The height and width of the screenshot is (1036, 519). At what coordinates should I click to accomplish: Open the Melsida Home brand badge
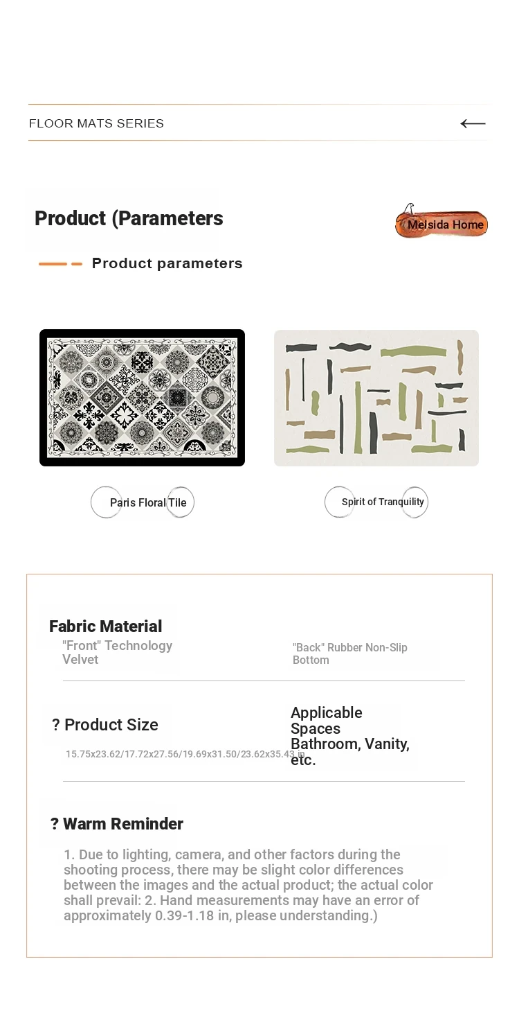[441, 222]
